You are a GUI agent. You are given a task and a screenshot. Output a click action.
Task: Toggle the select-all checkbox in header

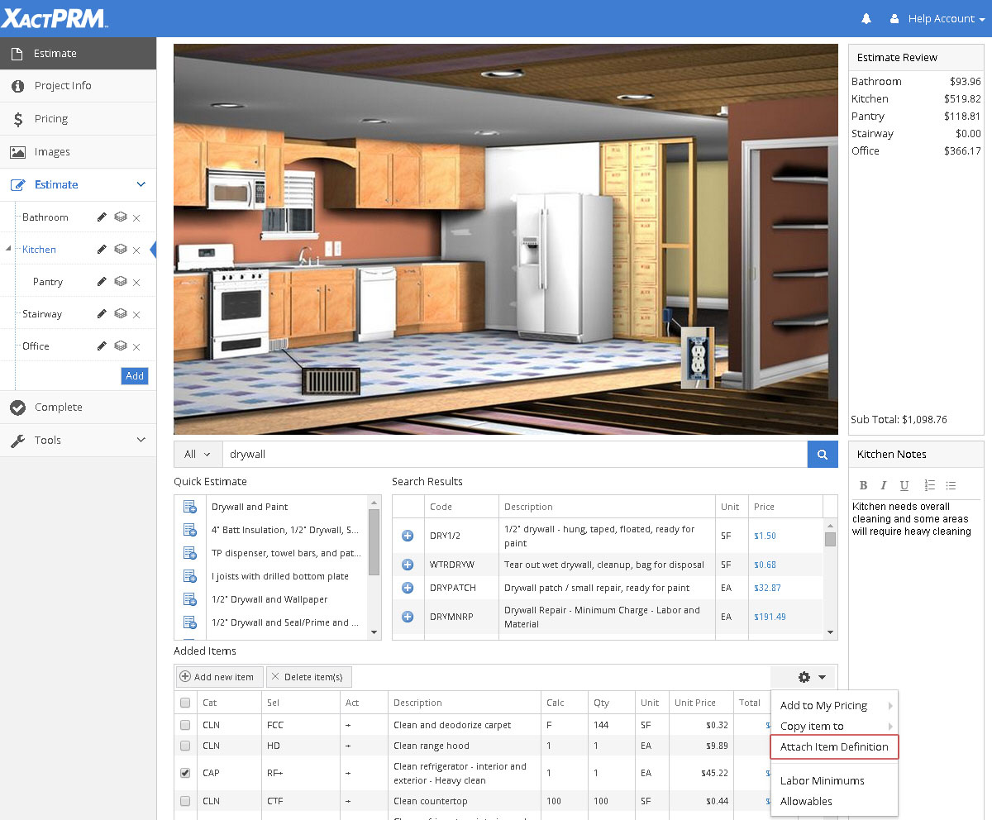185,703
